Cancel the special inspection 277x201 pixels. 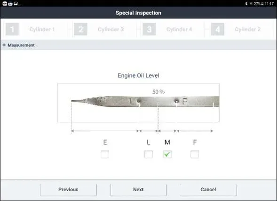(x=208, y=190)
